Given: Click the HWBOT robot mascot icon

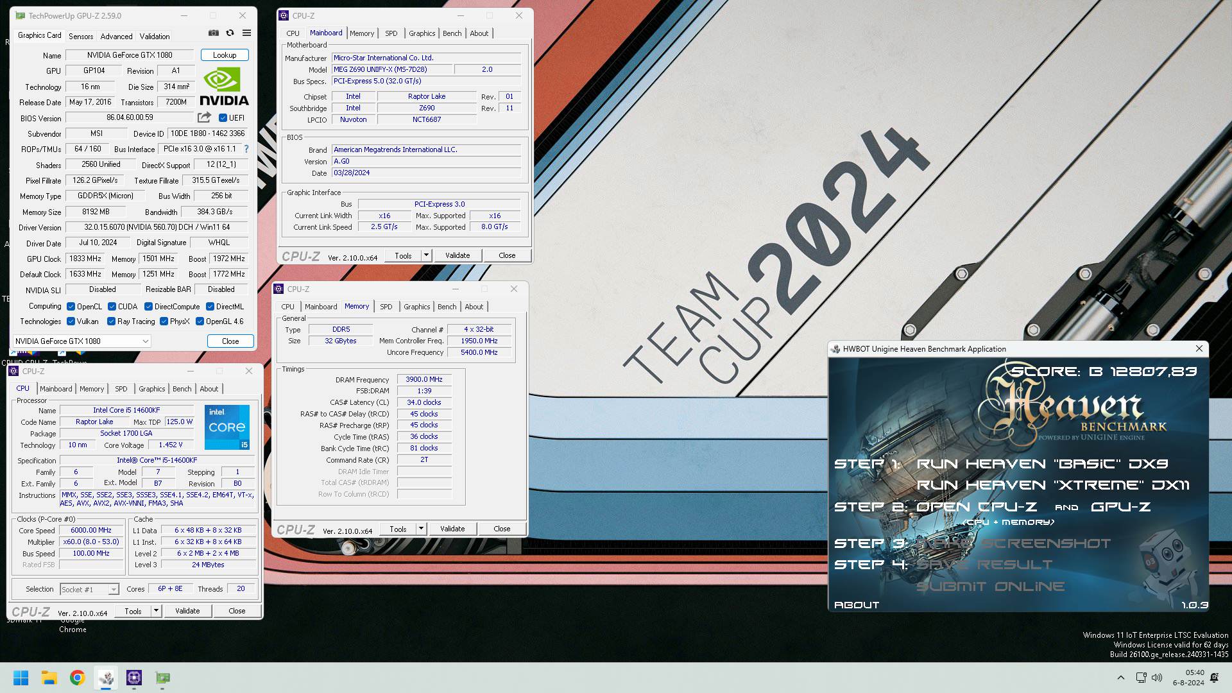Looking at the screenshot, I should tap(1167, 565).
